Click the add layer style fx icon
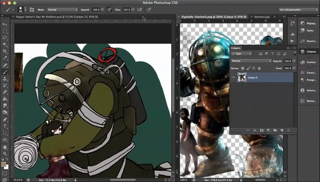Screen dimensions: 320x182 (x=255, y=130)
